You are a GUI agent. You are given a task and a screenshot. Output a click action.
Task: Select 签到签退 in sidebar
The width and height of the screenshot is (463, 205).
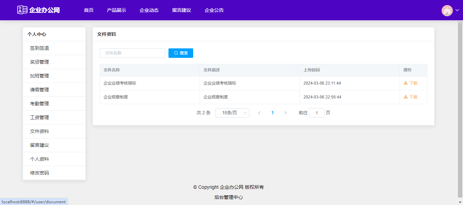tap(39, 48)
